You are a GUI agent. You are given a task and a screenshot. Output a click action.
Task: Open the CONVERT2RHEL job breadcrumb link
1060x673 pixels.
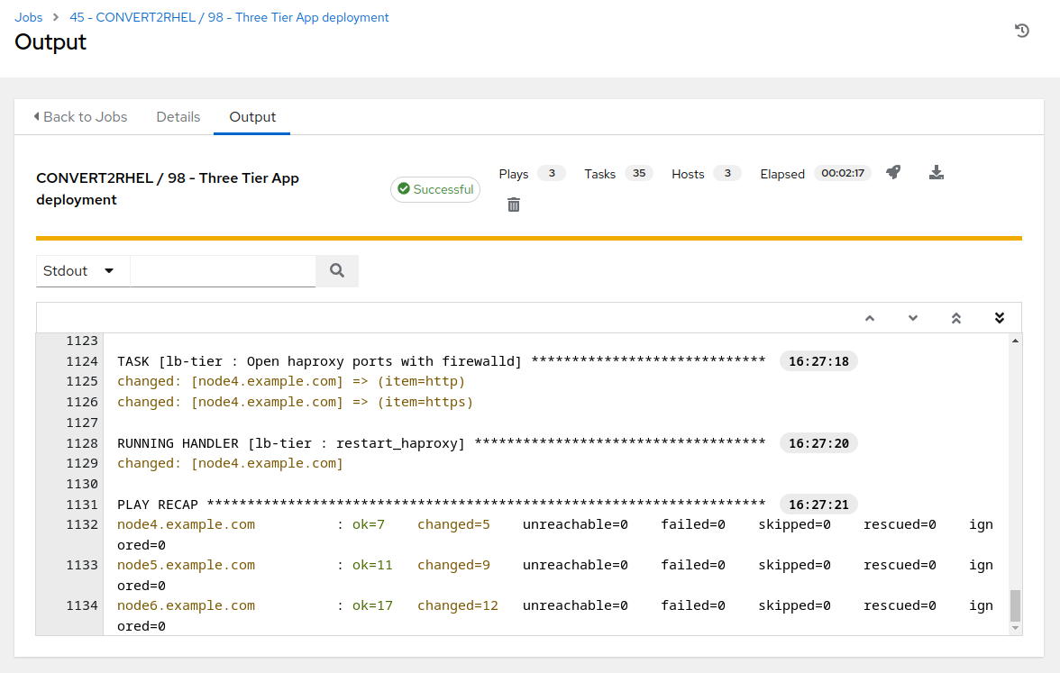coord(229,17)
